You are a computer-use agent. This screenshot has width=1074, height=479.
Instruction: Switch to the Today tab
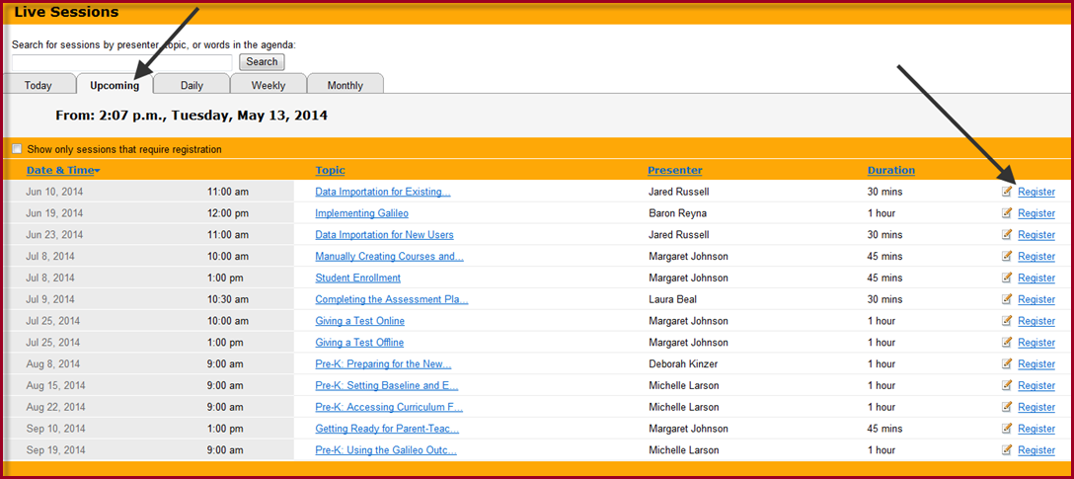(38, 85)
